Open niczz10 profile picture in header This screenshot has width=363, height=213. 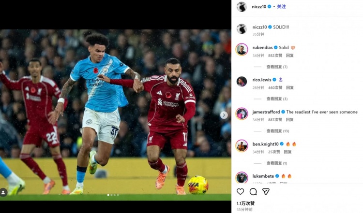[x=242, y=7]
